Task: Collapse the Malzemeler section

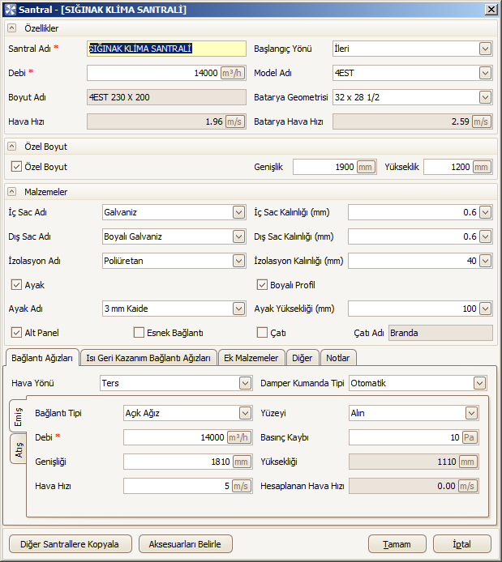Action: (x=12, y=192)
